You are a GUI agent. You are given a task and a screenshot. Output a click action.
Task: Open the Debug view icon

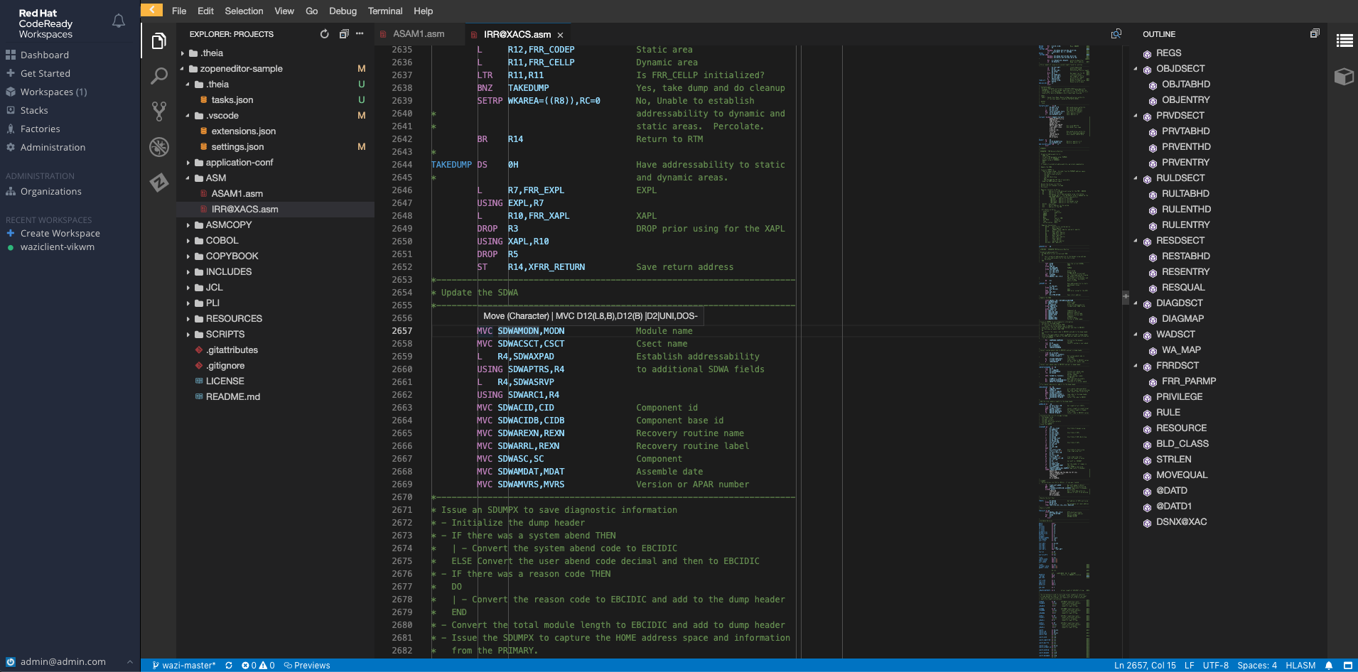pos(159,147)
